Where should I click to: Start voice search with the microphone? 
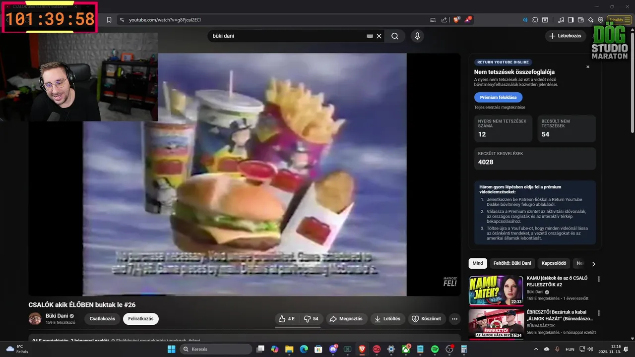point(417,36)
